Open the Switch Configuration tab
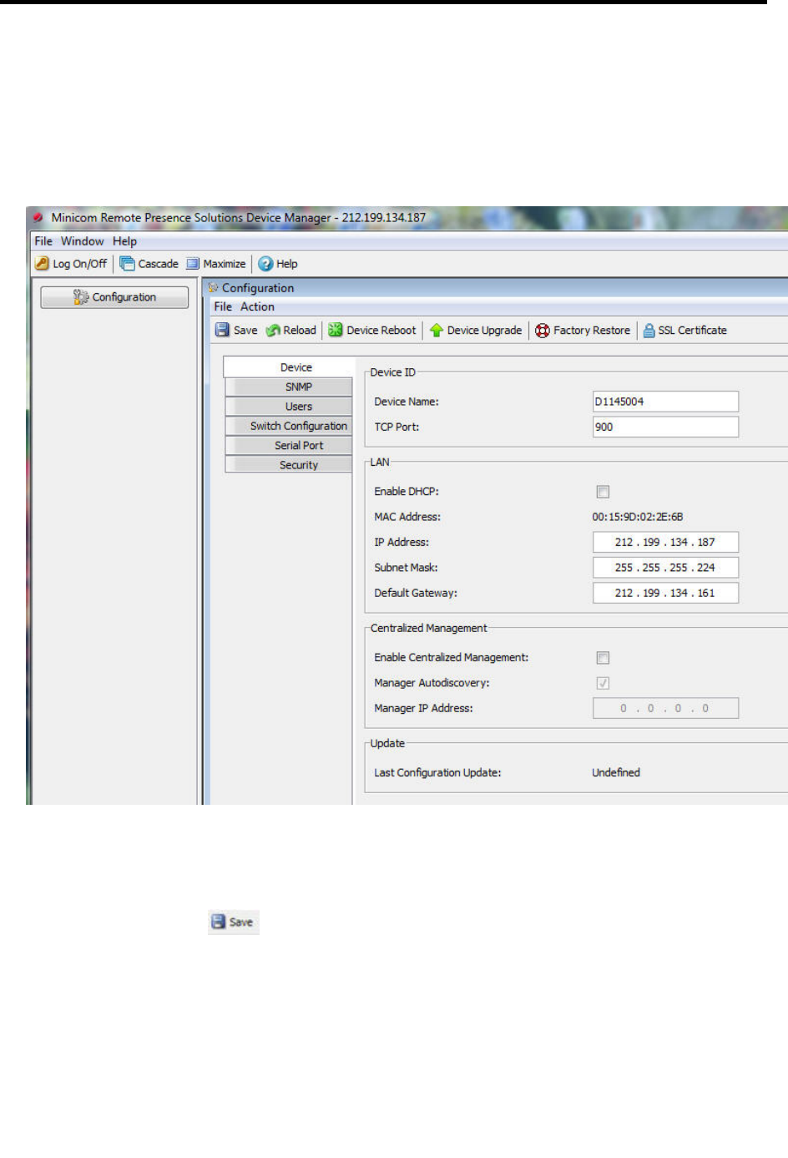The image size is (788, 1158). 289,426
